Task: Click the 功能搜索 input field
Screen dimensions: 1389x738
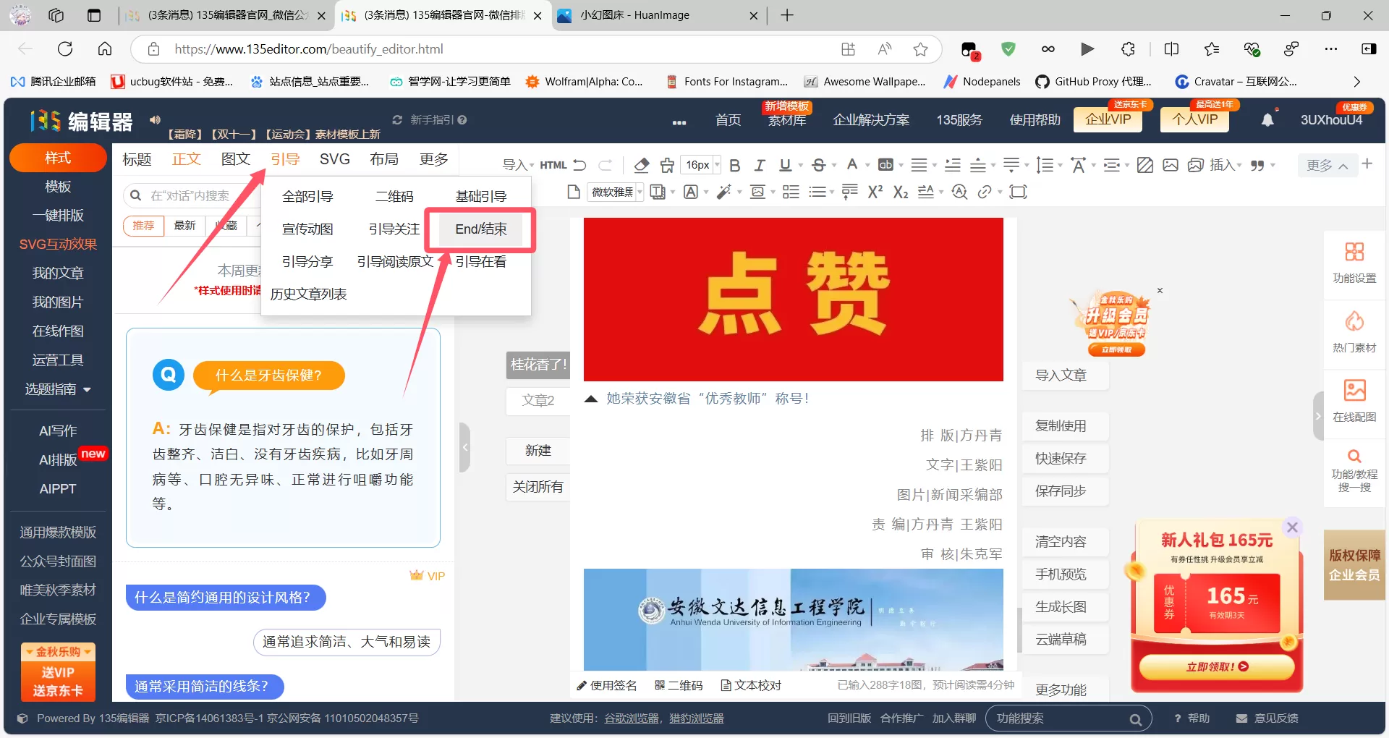Action: [x=1063, y=718]
